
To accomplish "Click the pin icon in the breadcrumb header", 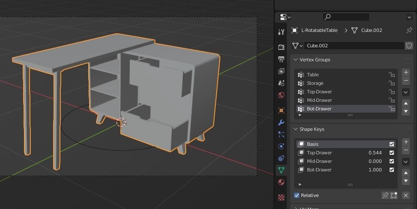I will pos(409,30).
